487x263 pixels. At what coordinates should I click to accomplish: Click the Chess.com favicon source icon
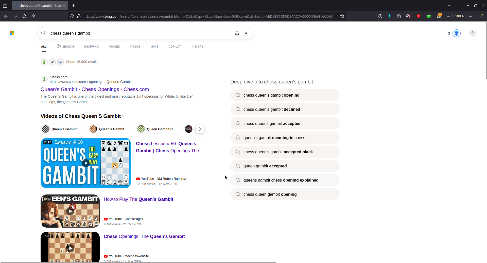(x=44, y=62)
